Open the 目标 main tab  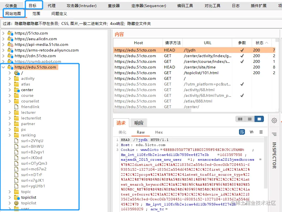[33, 6]
